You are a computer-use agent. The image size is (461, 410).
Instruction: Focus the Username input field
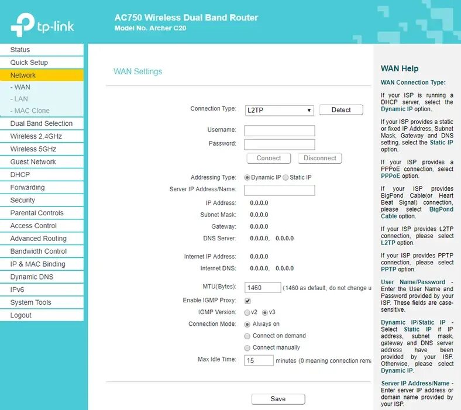pyautogui.click(x=280, y=130)
